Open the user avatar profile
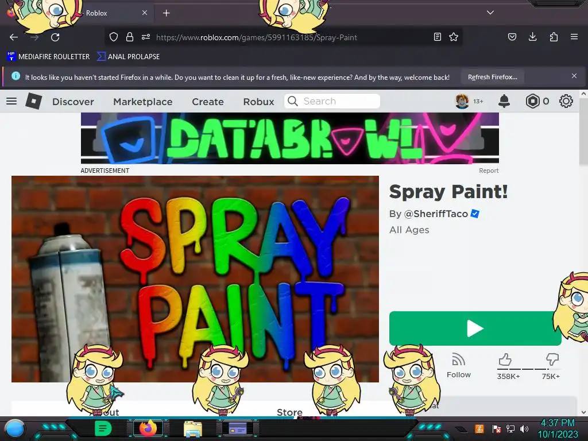This screenshot has width=588, height=441. coord(462,101)
